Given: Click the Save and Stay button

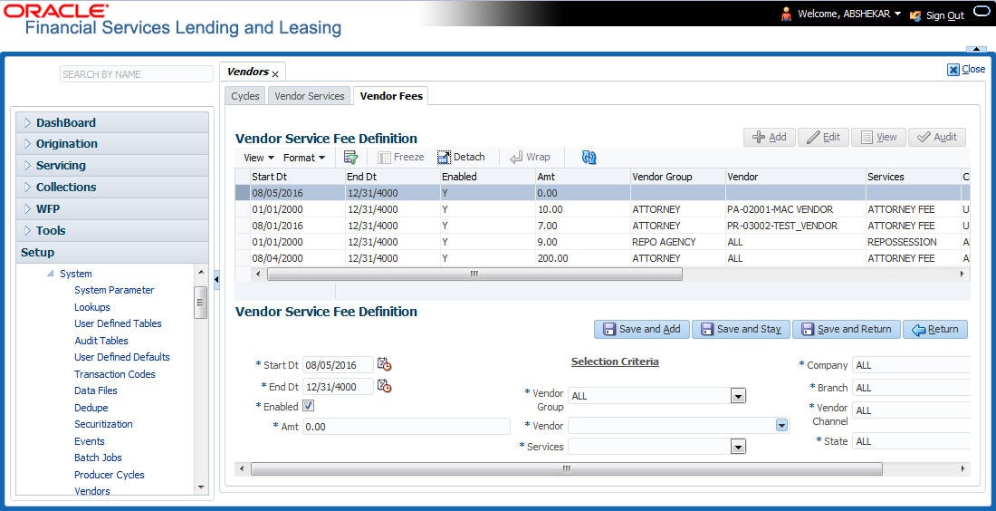Looking at the screenshot, I should (741, 329).
